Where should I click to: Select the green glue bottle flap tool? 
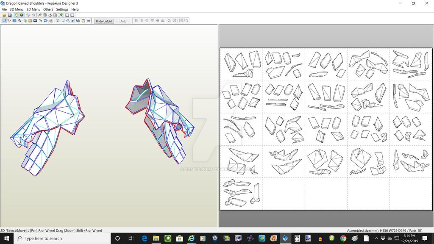click(x=25, y=21)
